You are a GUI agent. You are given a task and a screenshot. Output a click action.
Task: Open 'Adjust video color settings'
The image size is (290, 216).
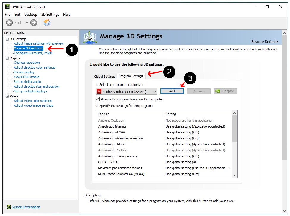pos(33,101)
